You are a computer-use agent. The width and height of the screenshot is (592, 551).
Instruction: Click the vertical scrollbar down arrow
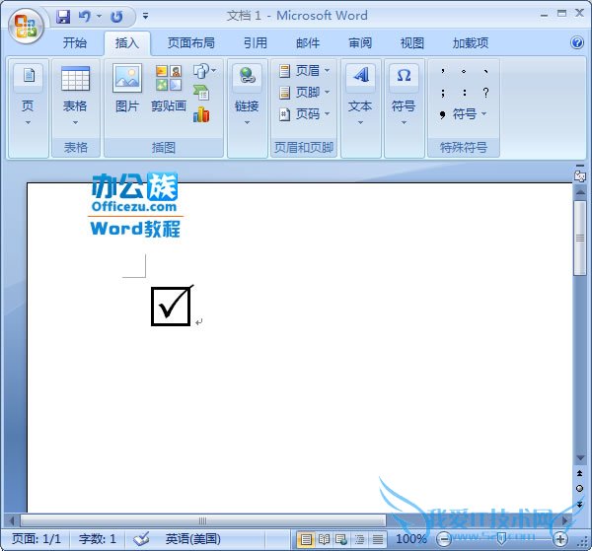click(x=580, y=458)
